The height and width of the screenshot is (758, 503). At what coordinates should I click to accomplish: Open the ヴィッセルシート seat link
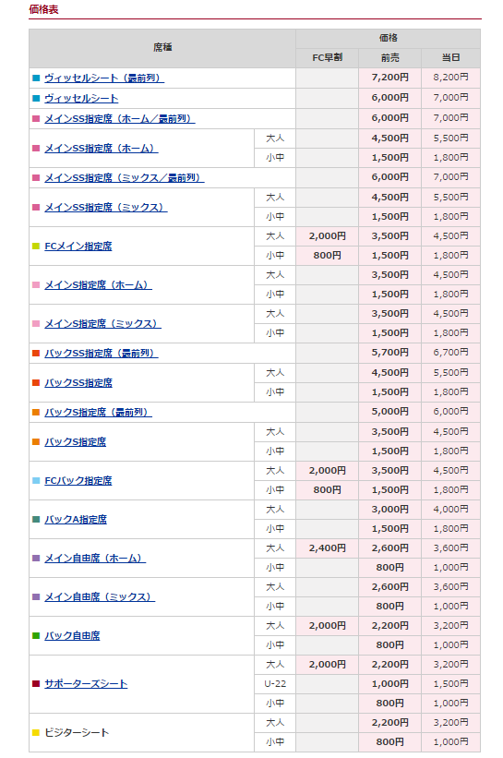click(81, 98)
